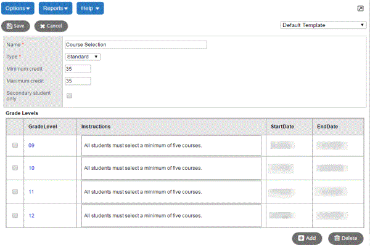Click the Delete button
Screen dimensions: 370x246
point(345,238)
